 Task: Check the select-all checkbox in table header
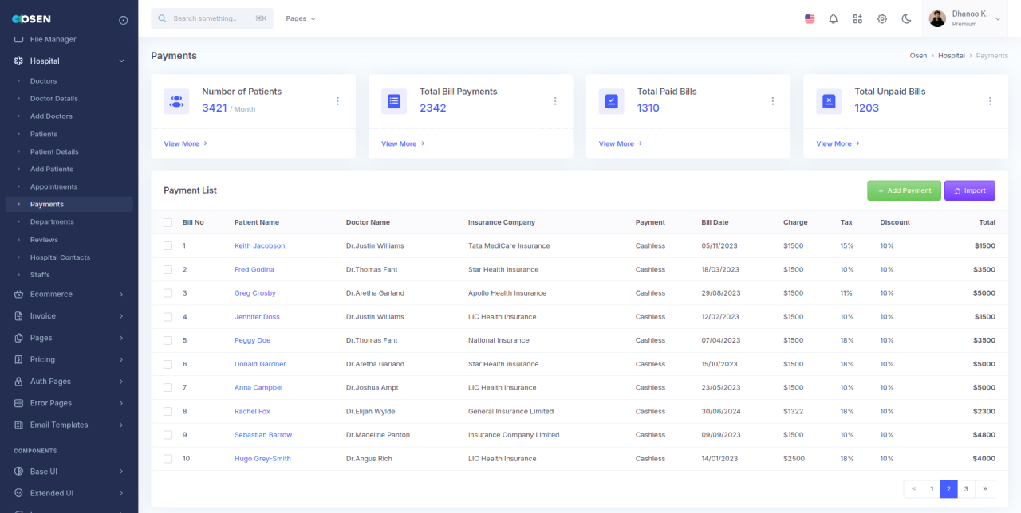click(x=168, y=222)
